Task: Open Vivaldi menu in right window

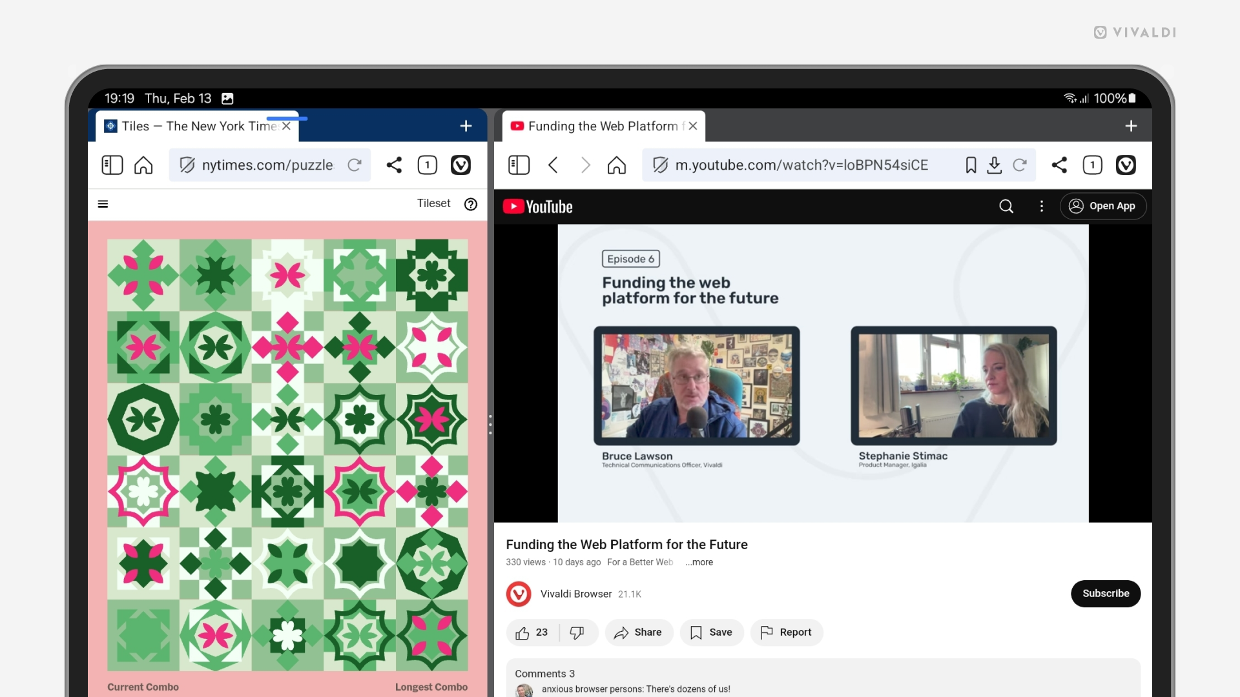Action: (x=1126, y=165)
